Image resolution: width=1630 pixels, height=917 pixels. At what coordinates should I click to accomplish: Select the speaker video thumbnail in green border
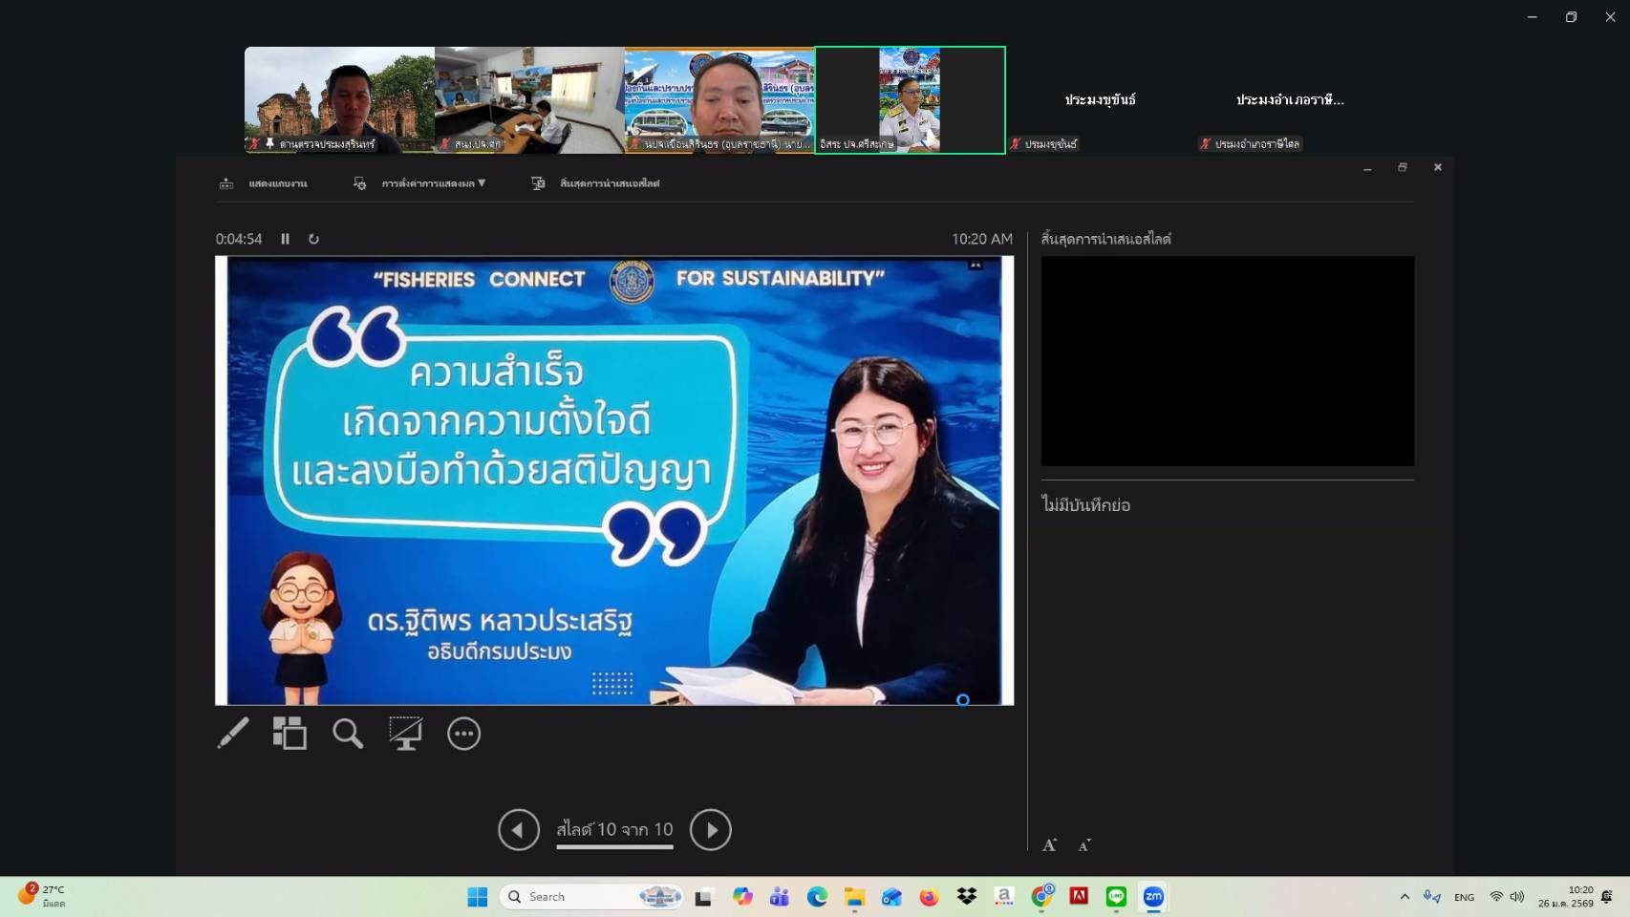tap(909, 100)
